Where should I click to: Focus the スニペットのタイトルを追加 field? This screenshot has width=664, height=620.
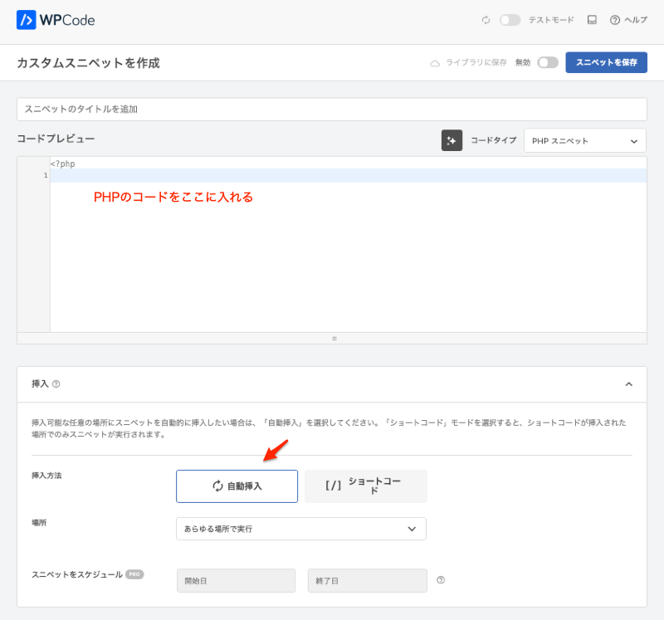[332, 110]
